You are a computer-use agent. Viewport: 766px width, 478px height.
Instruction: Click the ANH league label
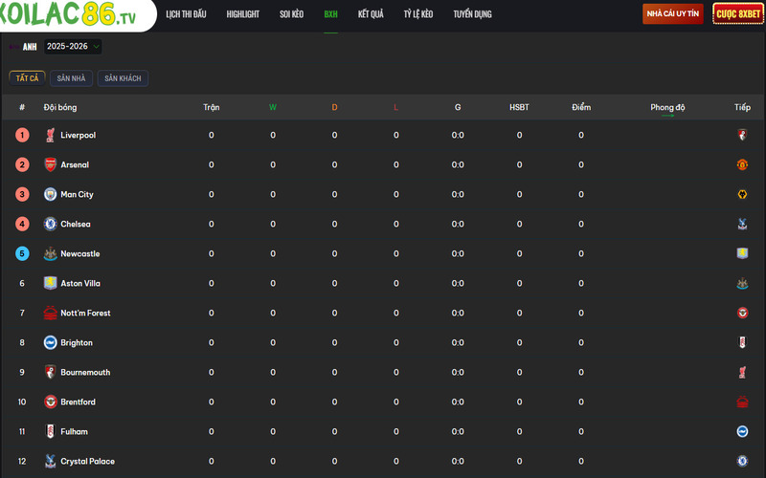[x=30, y=47]
